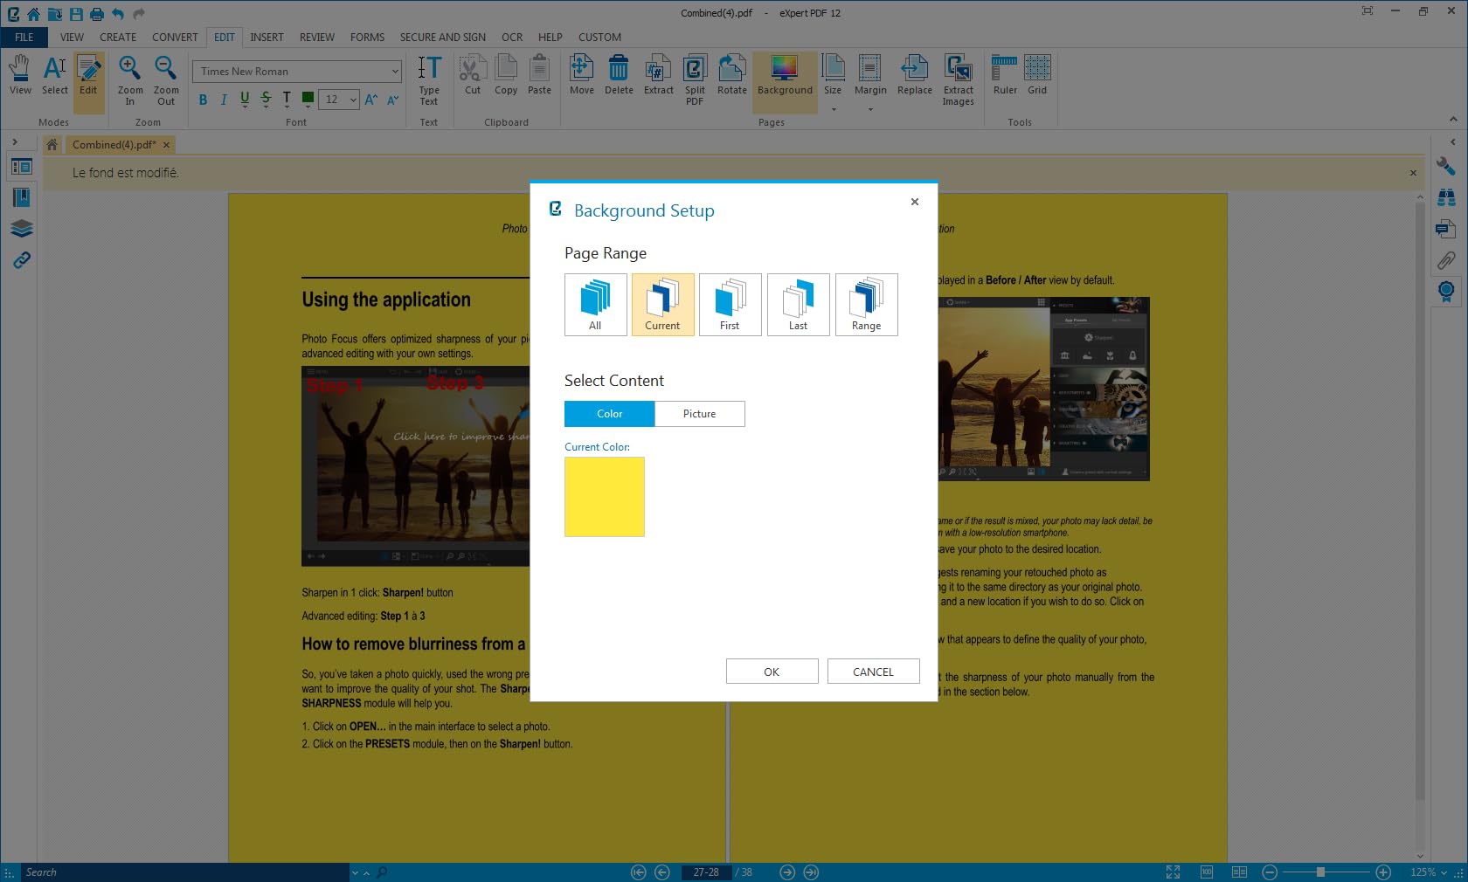Open the layers panel in left sidebar
This screenshot has width=1468, height=882.
coord(22,229)
